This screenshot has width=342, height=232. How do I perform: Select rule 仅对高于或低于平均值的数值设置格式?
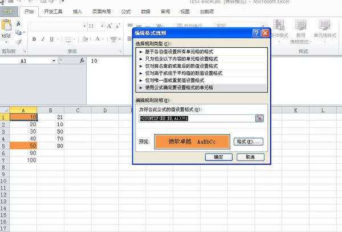[202, 73]
